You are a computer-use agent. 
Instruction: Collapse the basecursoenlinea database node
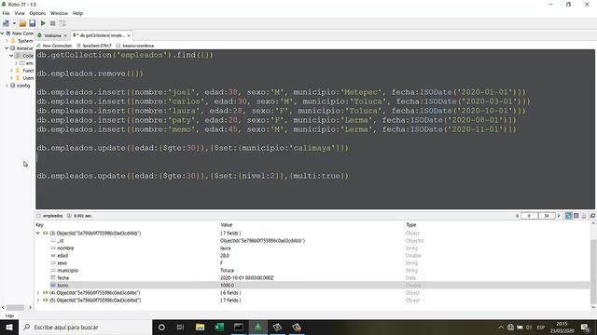(x=7, y=48)
